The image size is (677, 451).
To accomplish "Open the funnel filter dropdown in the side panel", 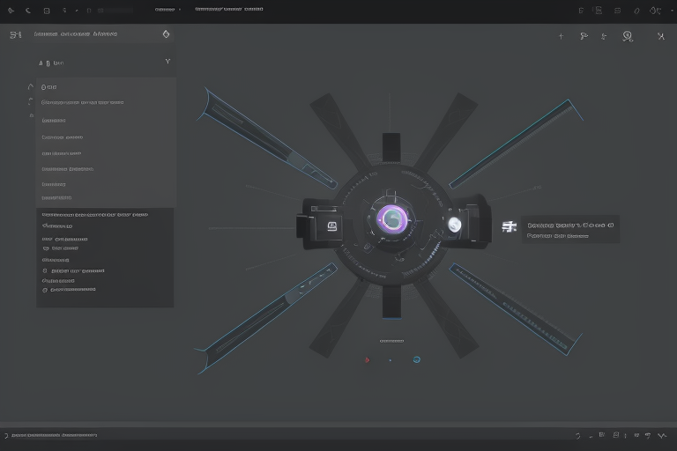I will [x=167, y=62].
